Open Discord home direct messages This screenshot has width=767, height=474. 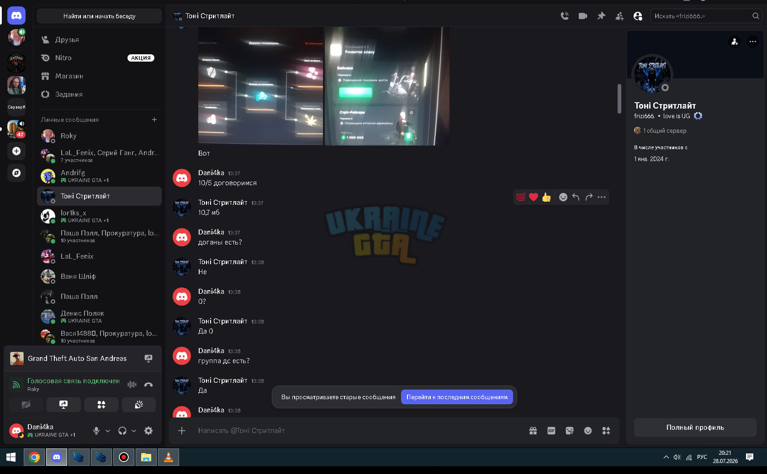click(x=16, y=16)
